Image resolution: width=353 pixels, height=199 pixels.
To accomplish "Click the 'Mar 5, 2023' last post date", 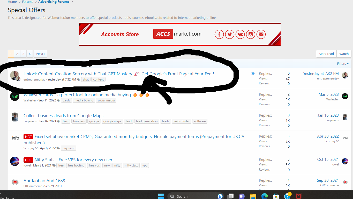I will (x=329, y=94).
